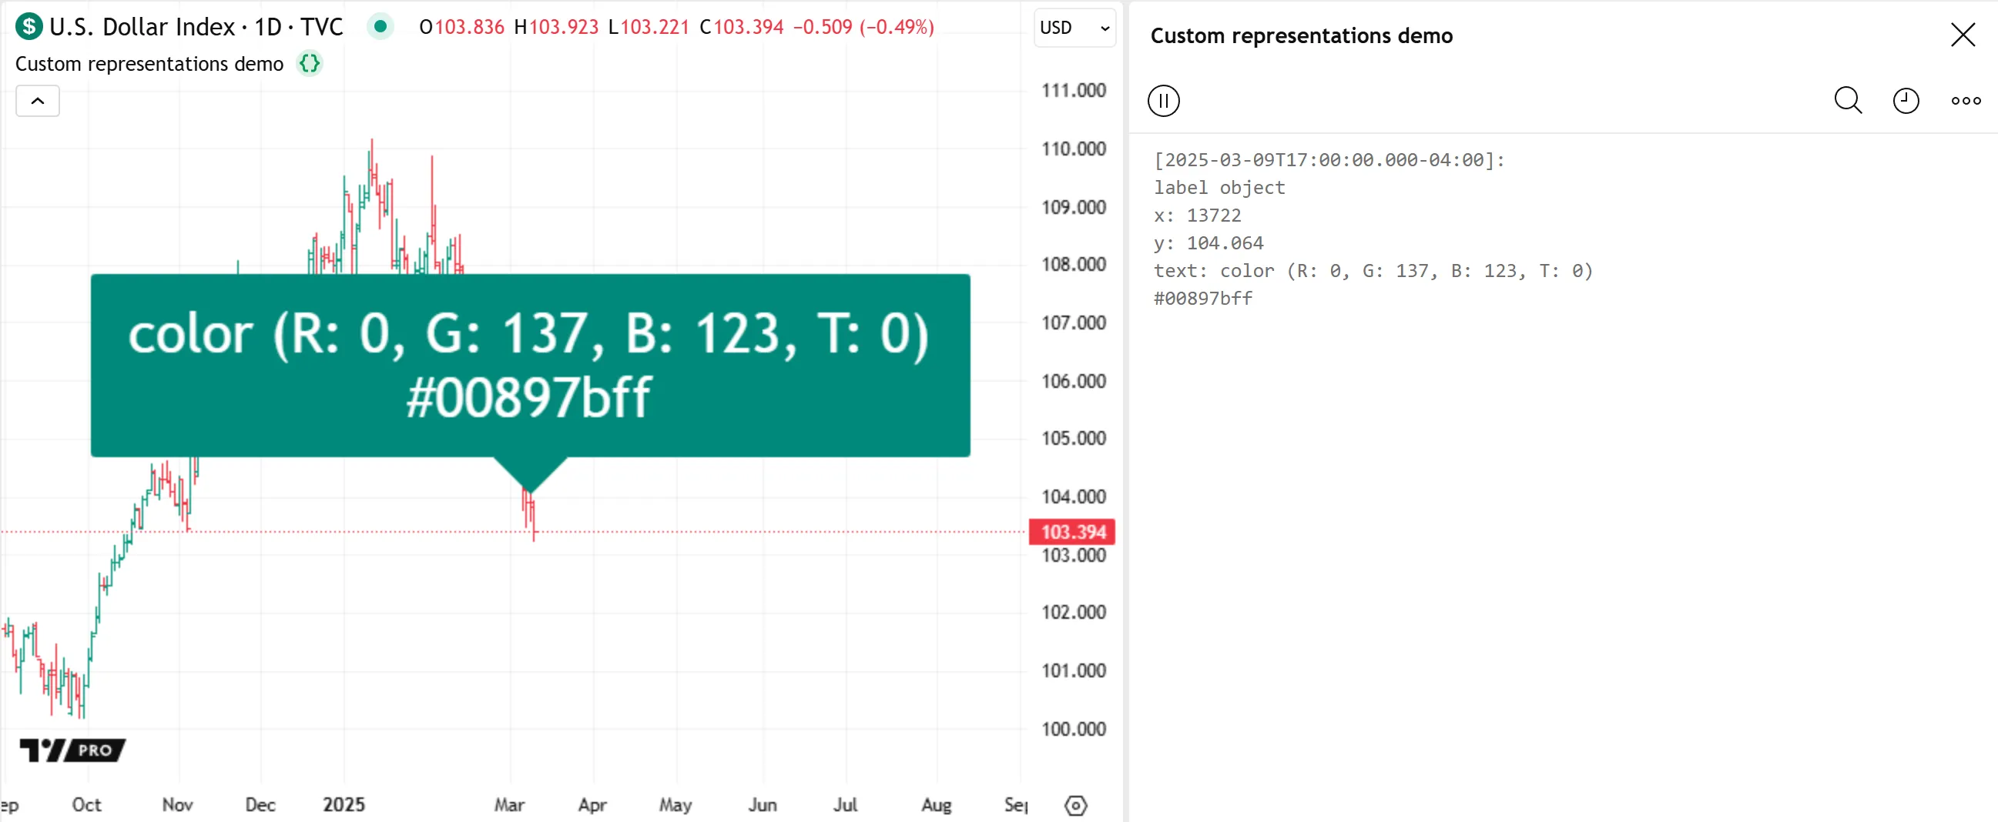Open the USD currency dropdown
This screenshot has width=1998, height=822.
1074,28
